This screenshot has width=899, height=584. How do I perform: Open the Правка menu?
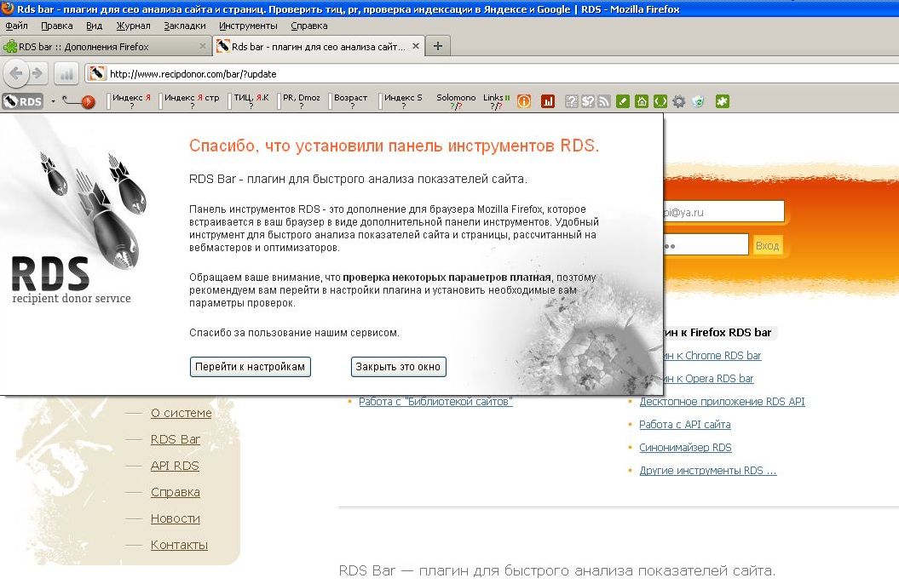click(x=57, y=26)
